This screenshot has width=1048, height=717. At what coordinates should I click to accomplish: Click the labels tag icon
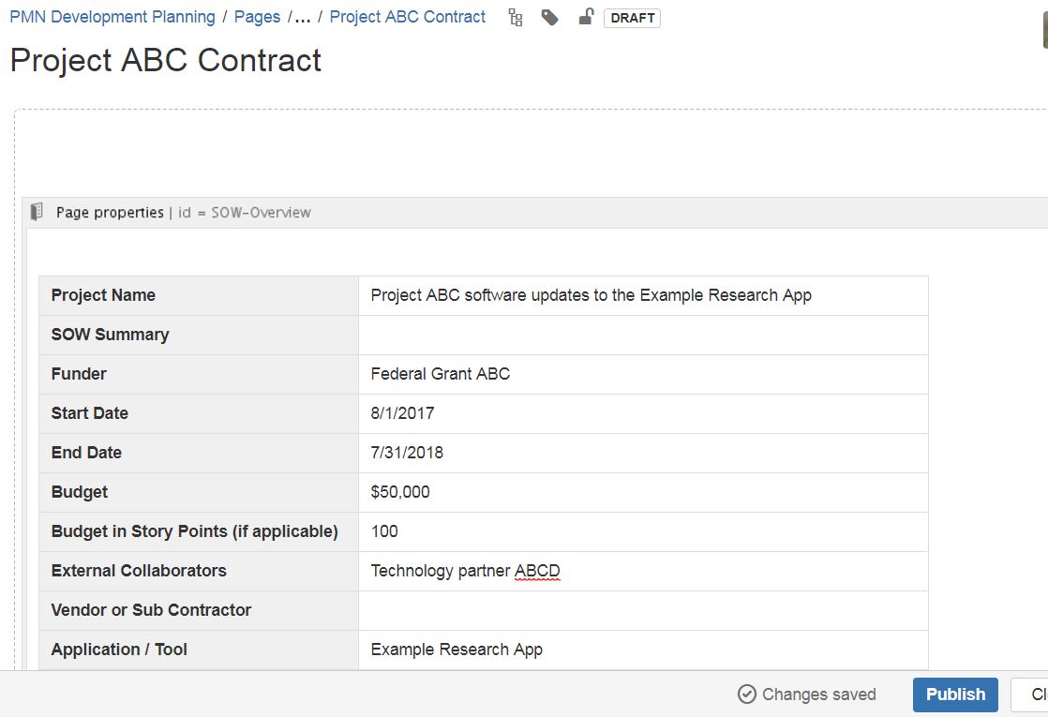click(x=550, y=18)
